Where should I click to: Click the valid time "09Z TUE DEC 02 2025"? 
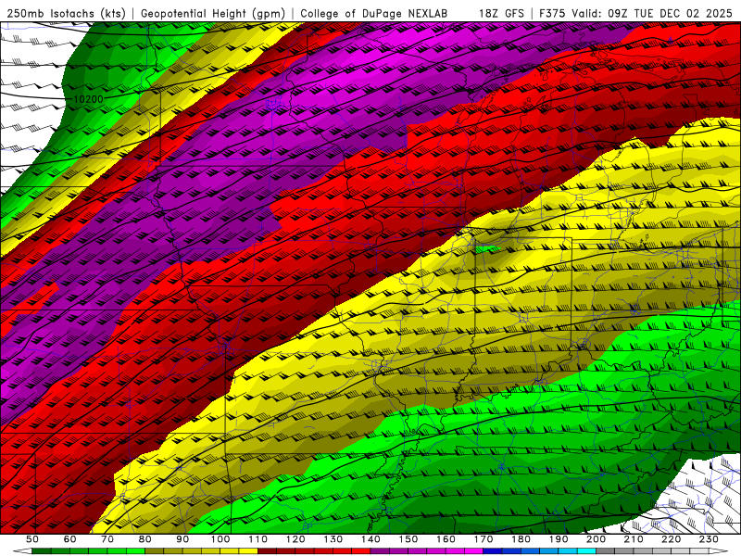click(x=670, y=14)
